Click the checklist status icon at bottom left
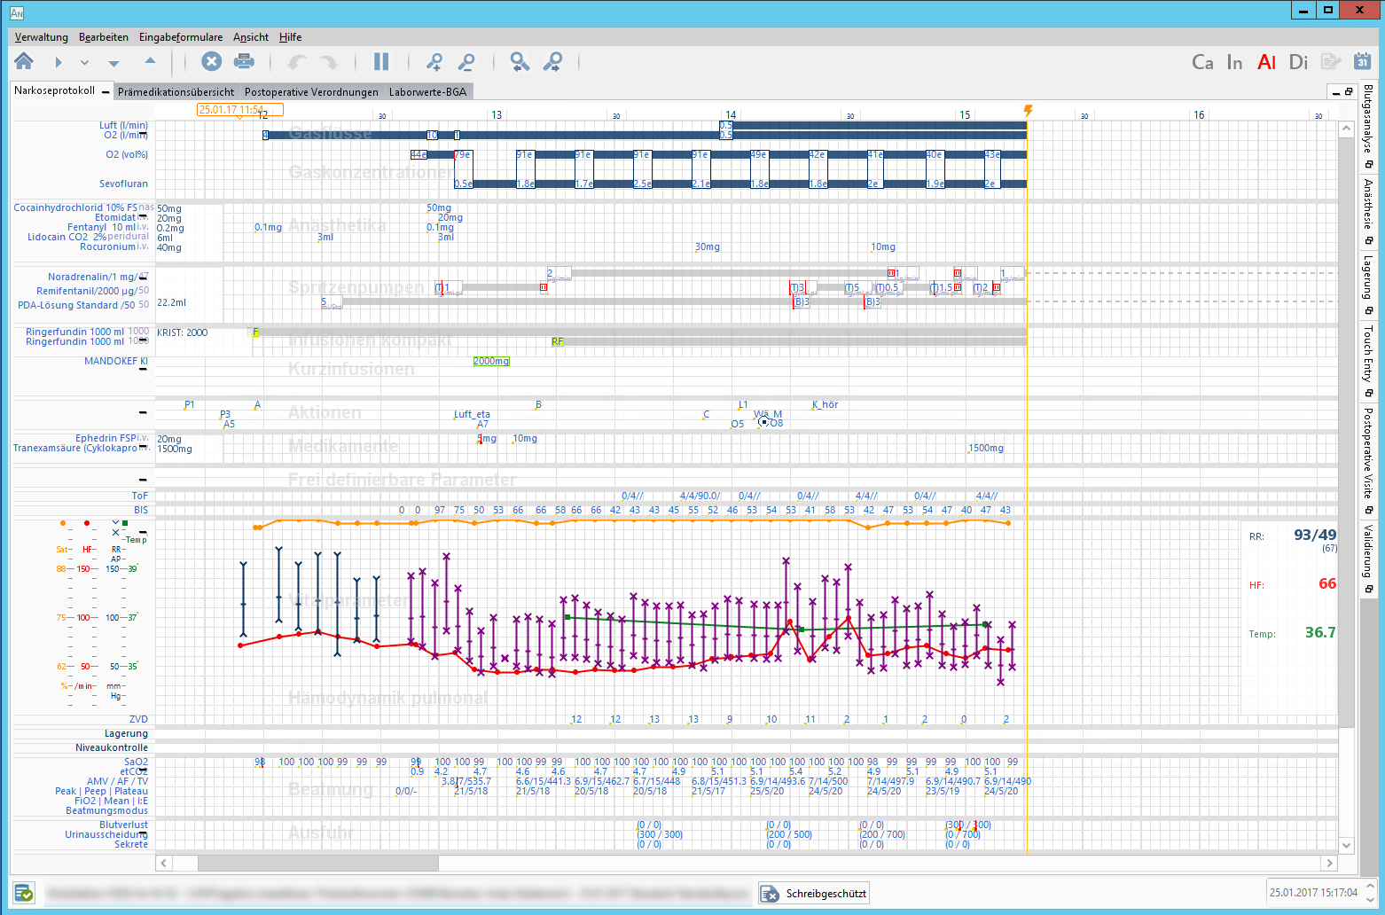Image resolution: width=1385 pixels, height=915 pixels. point(24,893)
